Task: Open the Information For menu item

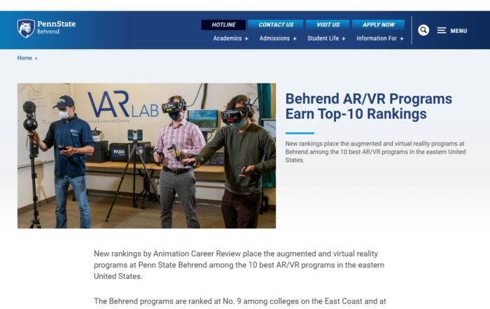Action: (377, 39)
